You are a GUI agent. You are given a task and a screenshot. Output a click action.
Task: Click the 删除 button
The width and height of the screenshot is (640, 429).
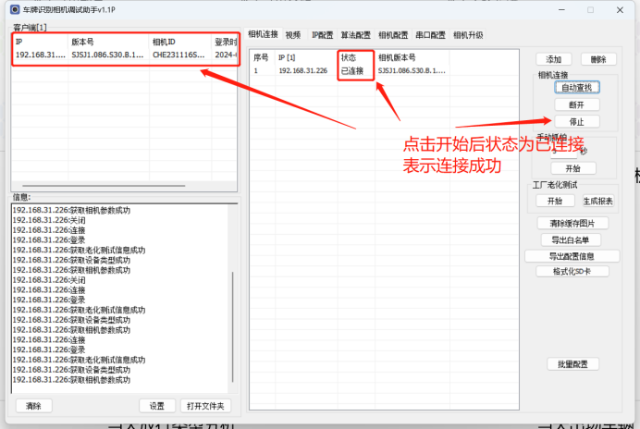[598, 59]
